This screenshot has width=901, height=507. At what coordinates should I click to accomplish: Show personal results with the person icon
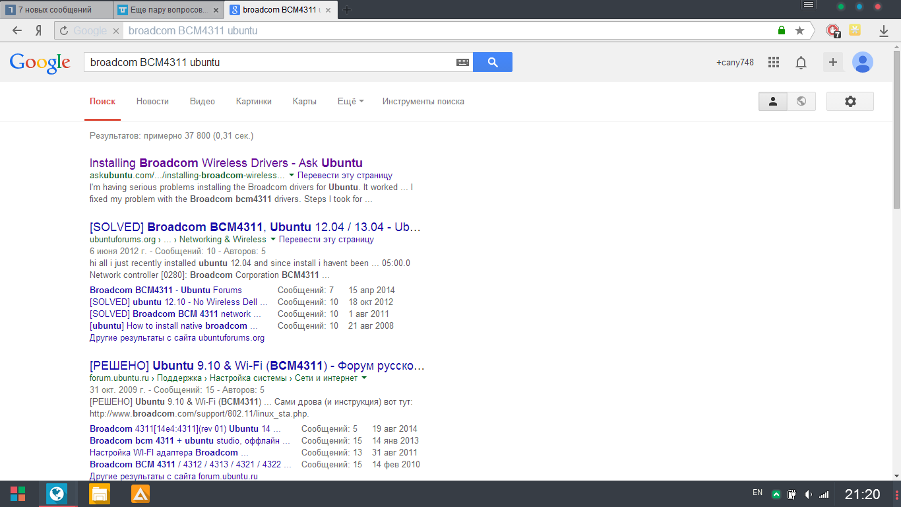(x=773, y=101)
